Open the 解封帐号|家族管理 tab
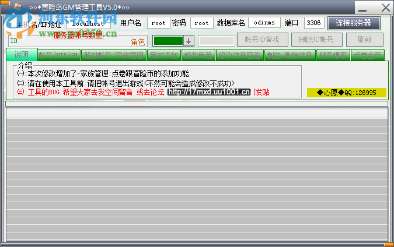This screenshot has height=247, width=394. point(114,55)
